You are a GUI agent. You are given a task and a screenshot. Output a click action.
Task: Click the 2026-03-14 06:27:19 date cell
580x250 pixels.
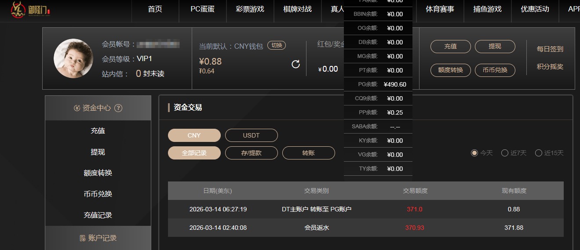[218, 209]
